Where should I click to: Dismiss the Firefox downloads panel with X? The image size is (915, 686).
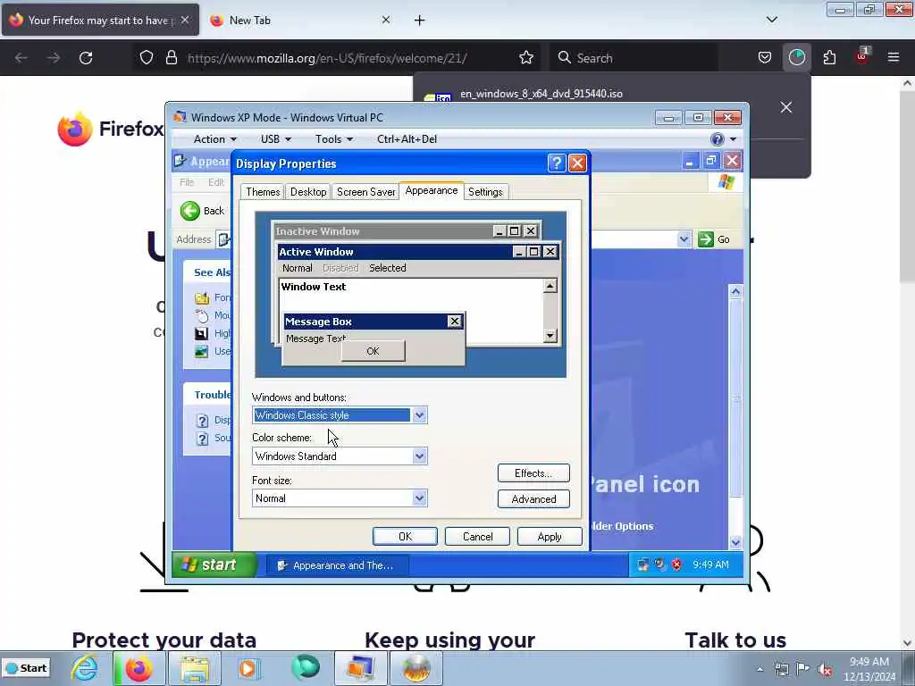click(786, 107)
